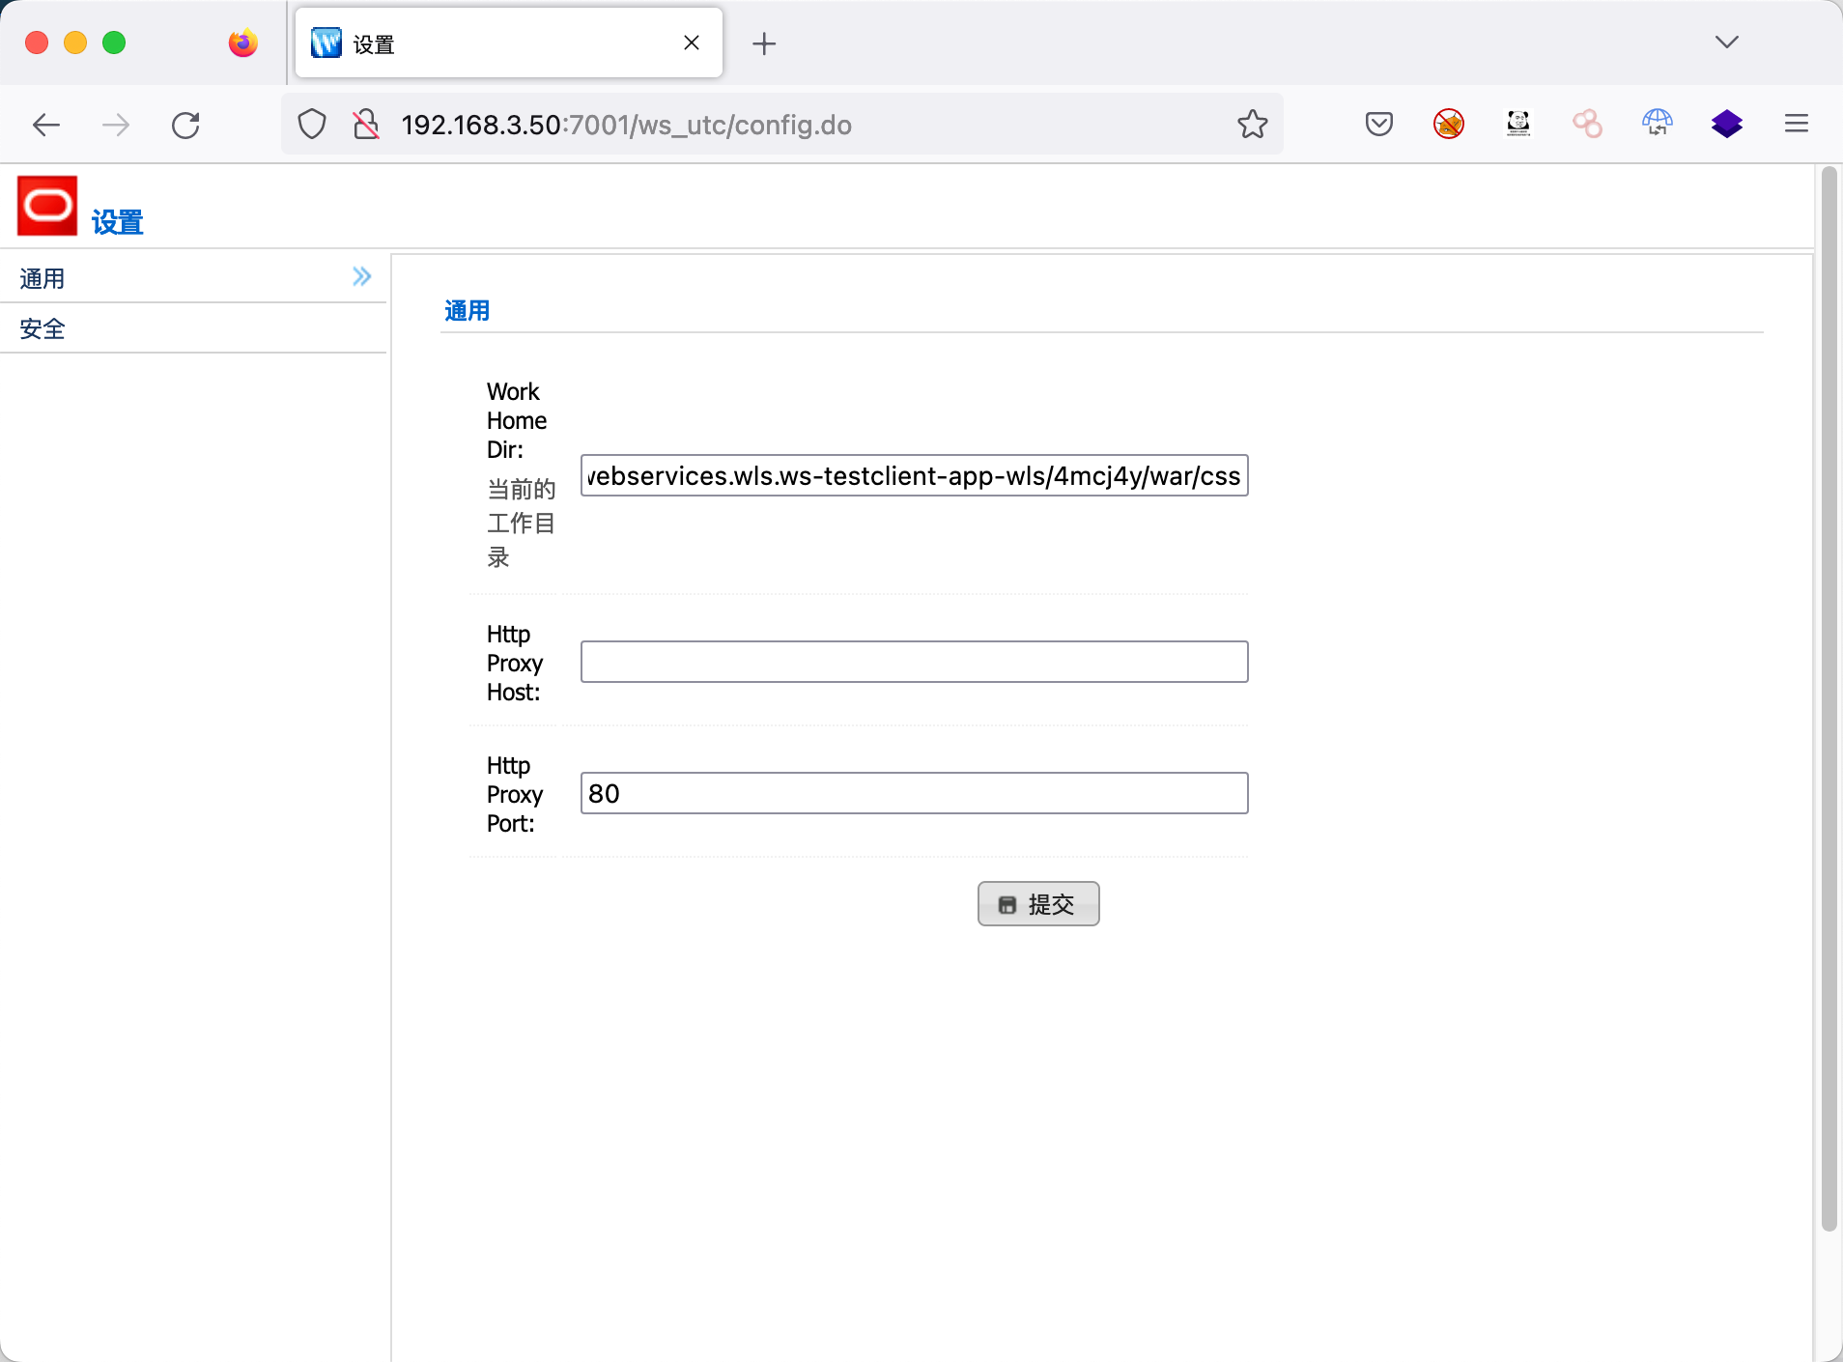Click the tracking protection shield icon
Image resolution: width=1843 pixels, height=1362 pixels.
pyautogui.click(x=311, y=125)
